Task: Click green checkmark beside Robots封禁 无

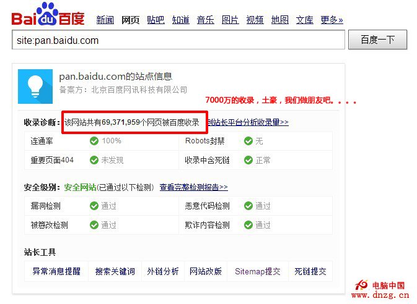Action: pyautogui.click(x=248, y=141)
